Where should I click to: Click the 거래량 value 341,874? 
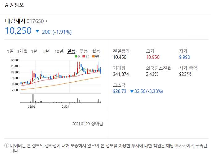[x=121, y=74]
